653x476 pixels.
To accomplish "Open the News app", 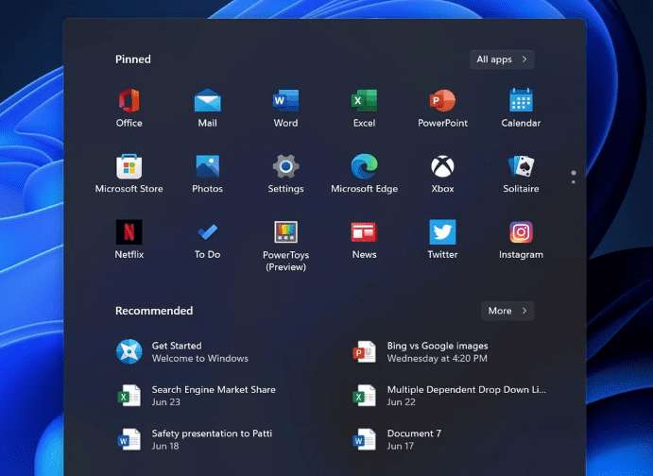I will click(364, 239).
